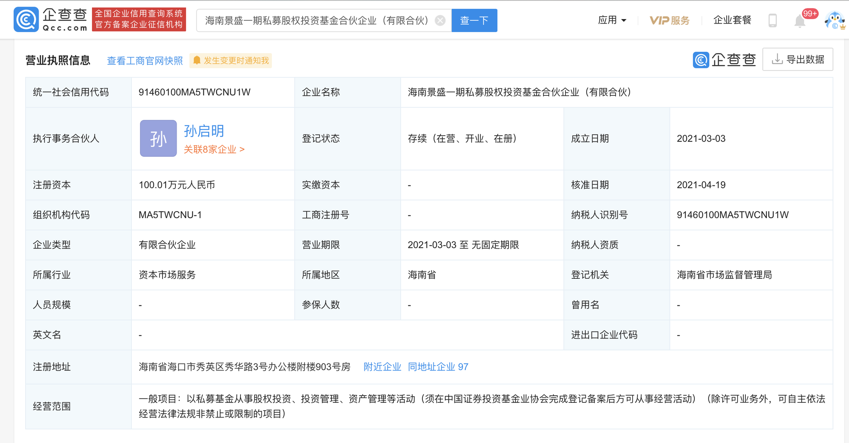Select 2021-03-03 至 无固定期限 business term
The image size is (849, 443).
tap(463, 245)
